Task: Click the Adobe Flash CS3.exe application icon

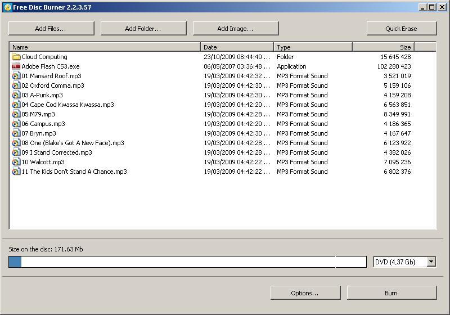Action: (16, 66)
